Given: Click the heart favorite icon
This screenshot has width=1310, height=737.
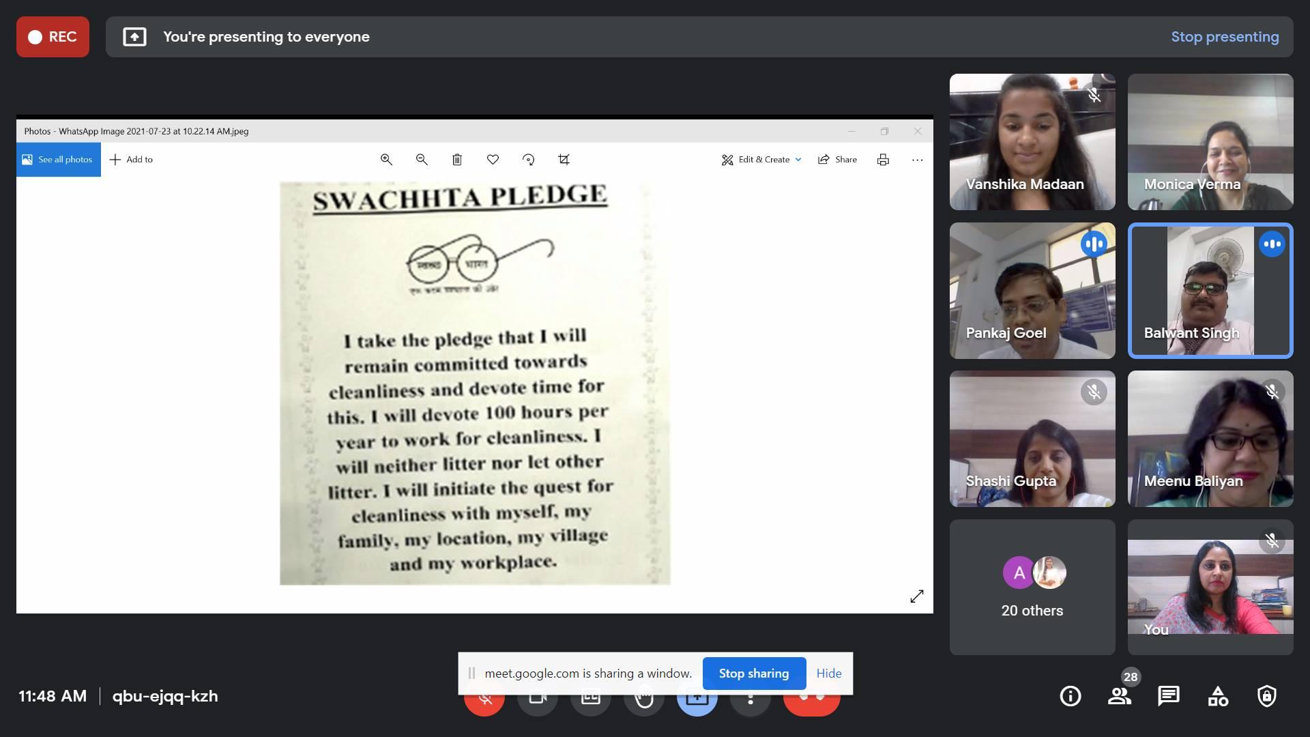Looking at the screenshot, I should pos(493,160).
